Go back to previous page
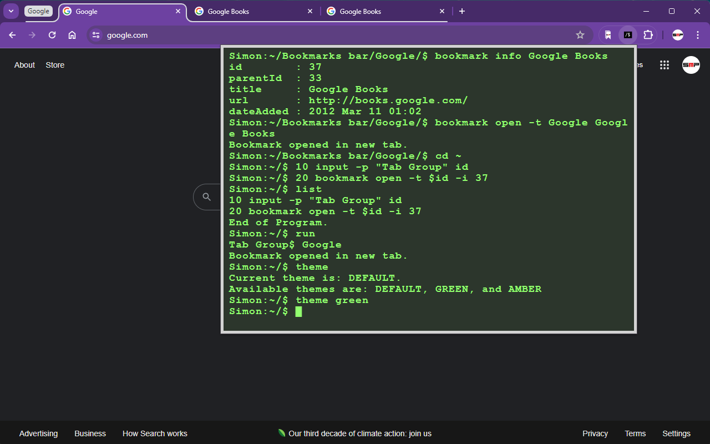The image size is (710, 444). (12, 35)
